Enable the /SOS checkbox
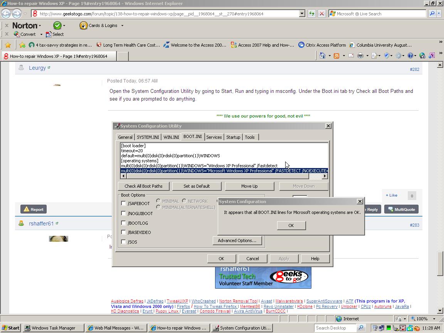 [x=123, y=242]
